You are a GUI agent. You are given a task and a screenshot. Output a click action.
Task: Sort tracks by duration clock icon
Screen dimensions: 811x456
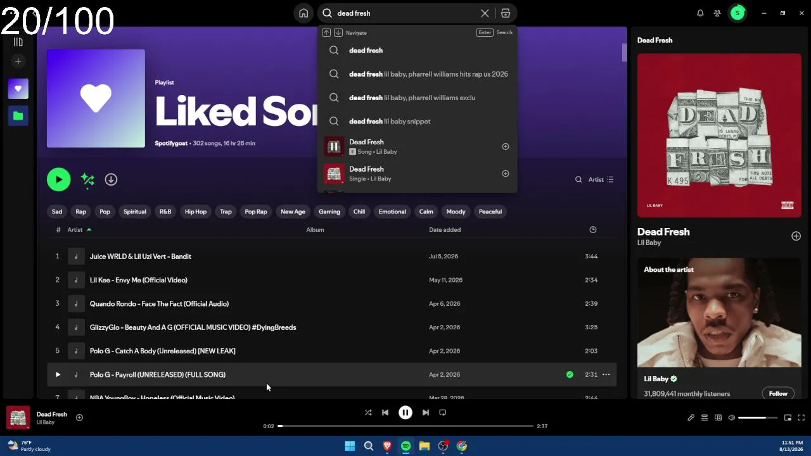[x=593, y=230]
